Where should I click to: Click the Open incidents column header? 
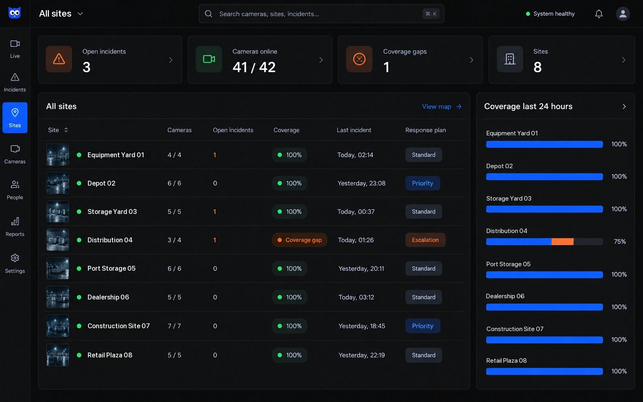233,130
